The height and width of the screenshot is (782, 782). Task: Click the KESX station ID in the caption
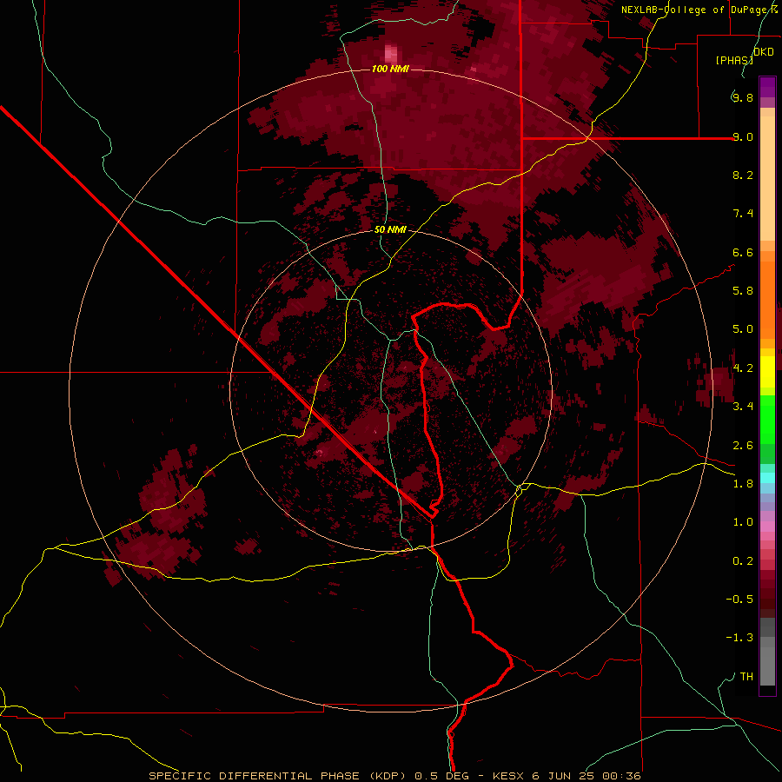pyautogui.click(x=510, y=776)
